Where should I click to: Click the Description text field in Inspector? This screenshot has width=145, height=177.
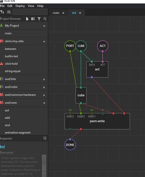[x=21, y=166]
